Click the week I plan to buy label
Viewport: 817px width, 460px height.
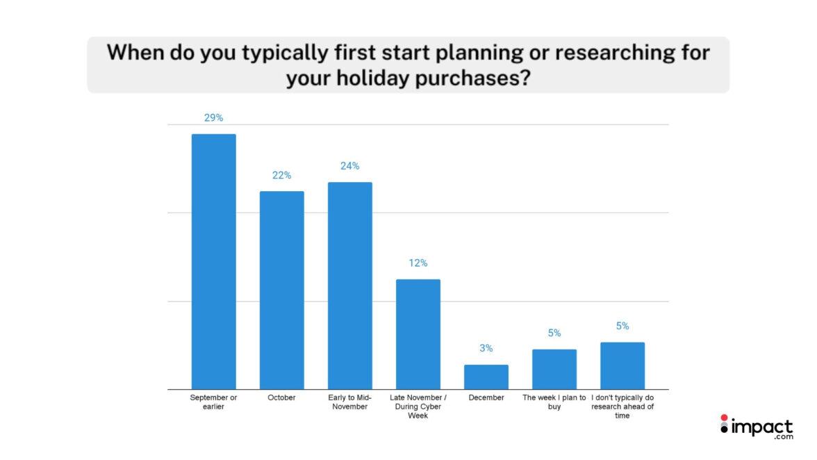pyautogui.click(x=554, y=402)
